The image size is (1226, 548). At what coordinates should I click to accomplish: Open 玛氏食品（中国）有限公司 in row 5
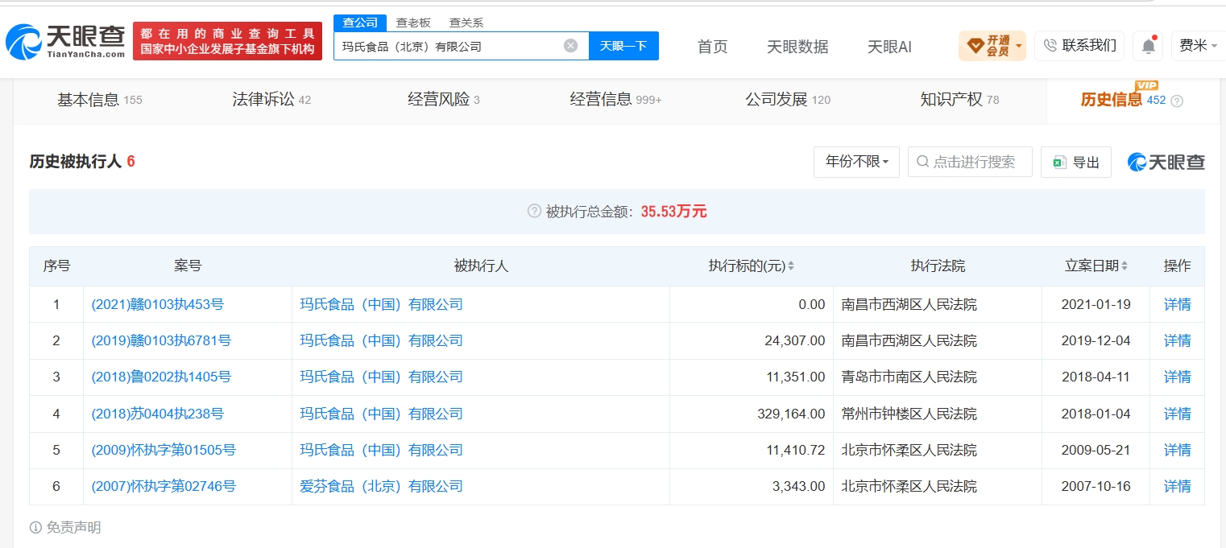[381, 450]
